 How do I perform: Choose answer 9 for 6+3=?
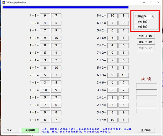[112, 75]
